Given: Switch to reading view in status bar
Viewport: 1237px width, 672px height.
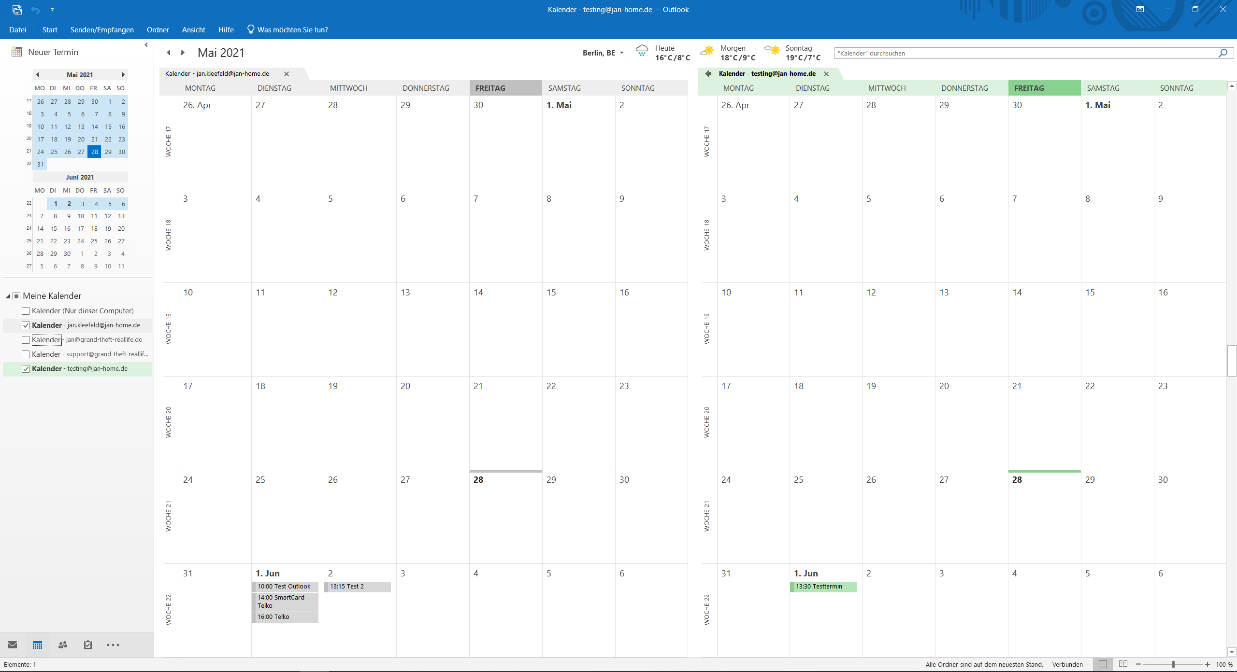Looking at the screenshot, I should tap(1123, 664).
